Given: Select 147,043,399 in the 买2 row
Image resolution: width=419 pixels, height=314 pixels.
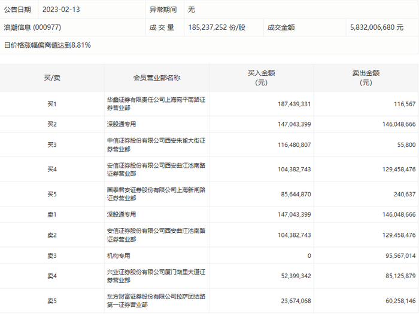Looking at the screenshot, I should tap(294, 124).
